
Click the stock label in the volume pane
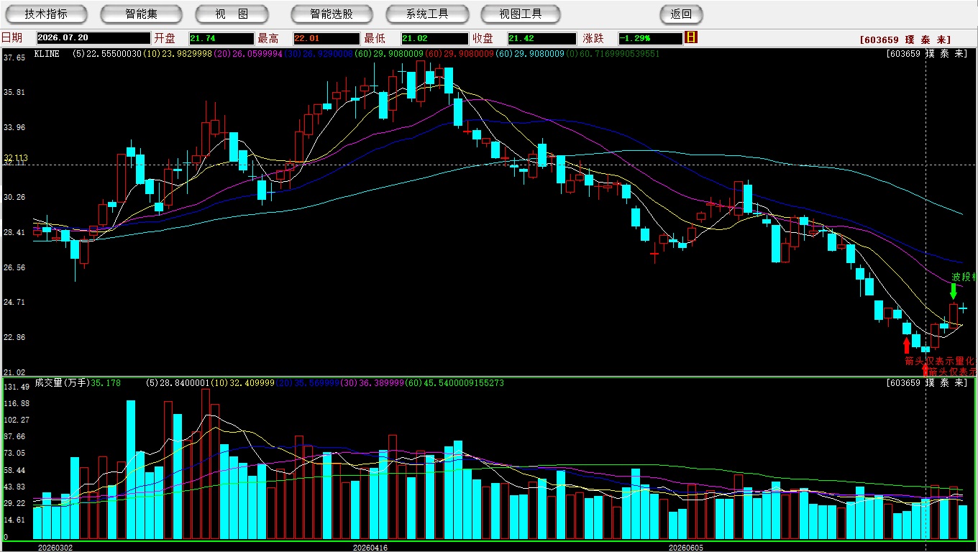pos(927,383)
